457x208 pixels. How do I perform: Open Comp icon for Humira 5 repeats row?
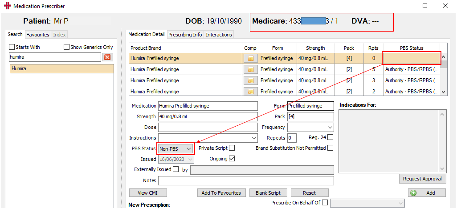point(250,69)
